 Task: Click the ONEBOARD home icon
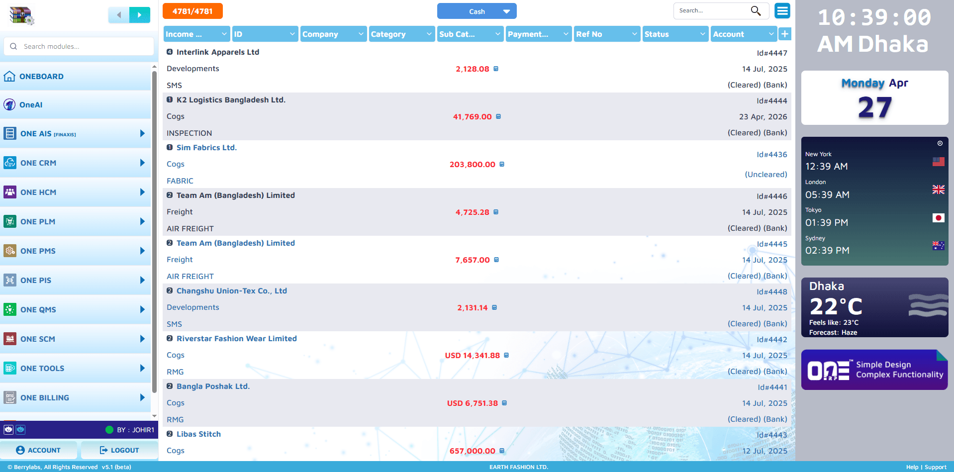pos(9,76)
